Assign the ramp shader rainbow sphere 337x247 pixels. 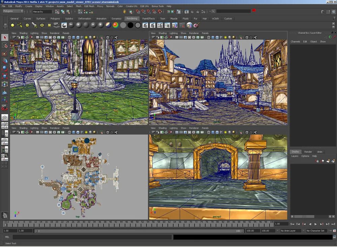tap(116, 25)
